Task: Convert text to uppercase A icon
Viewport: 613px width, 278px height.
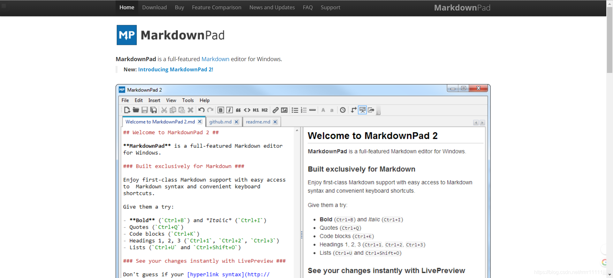Action: (323, 110)
